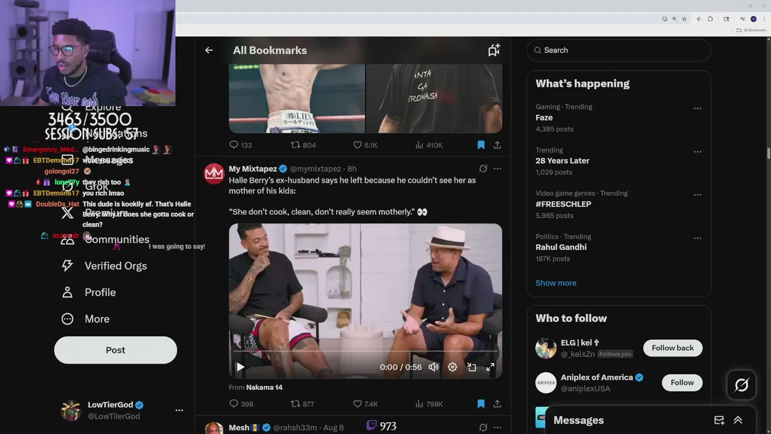Show more trending topics
The image size is (771, 434).
coord(556,283)
